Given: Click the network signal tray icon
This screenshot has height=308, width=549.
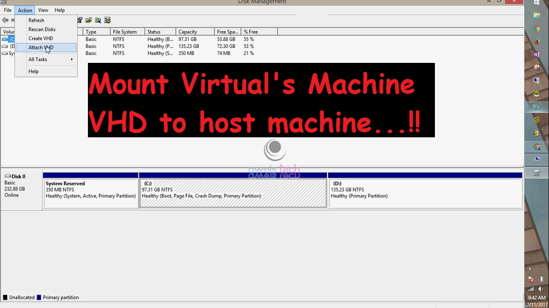Looking at the screenshot, I should 531,289.
